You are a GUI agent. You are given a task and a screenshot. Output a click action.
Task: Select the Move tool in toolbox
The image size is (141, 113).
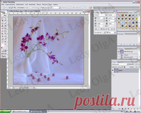coord(5,16)
